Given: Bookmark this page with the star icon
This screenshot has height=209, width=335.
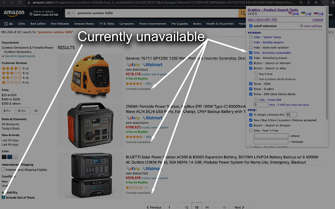Looking at the screenshot, I should (316, 3).
